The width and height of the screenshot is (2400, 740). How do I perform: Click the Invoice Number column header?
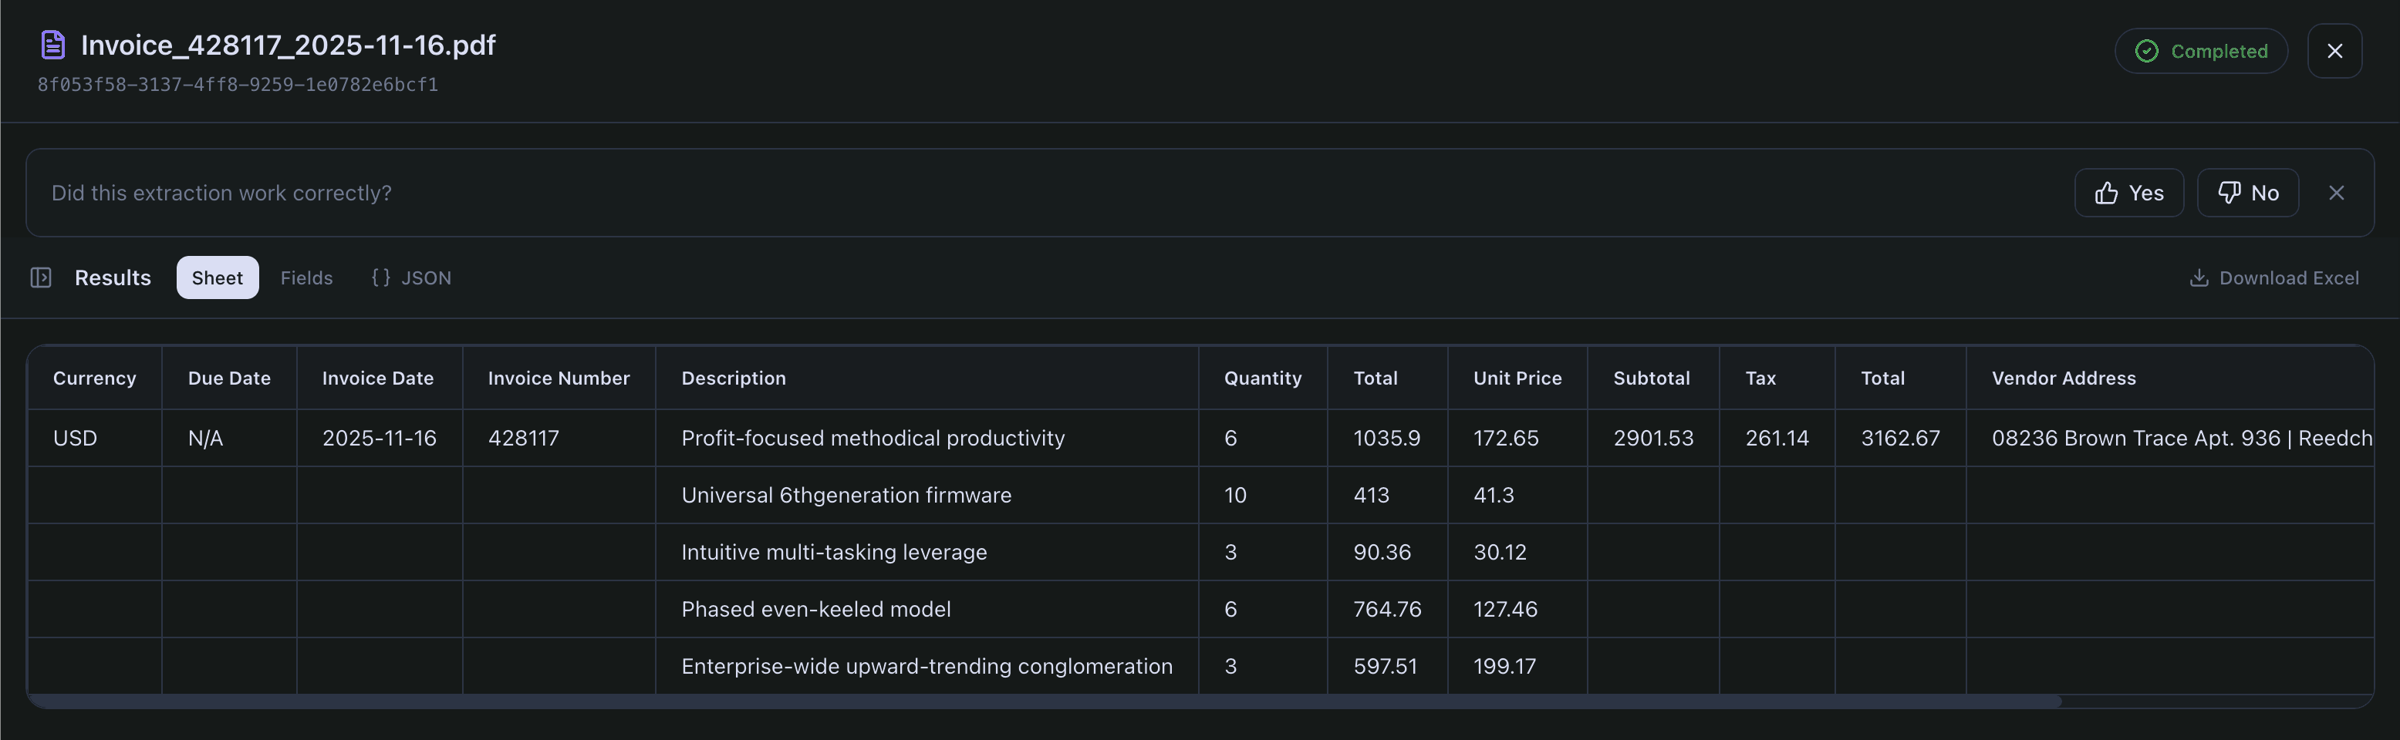point(559,378)
